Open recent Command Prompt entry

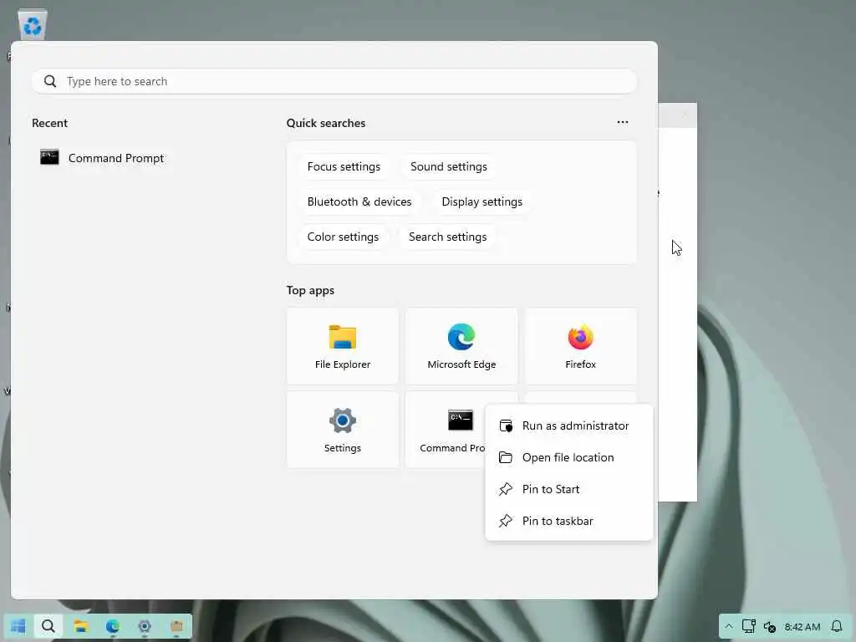[102, 158]
